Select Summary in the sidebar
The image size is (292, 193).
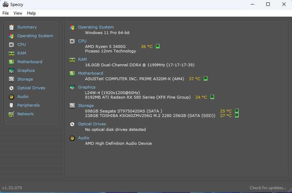[x=27, y=27]
